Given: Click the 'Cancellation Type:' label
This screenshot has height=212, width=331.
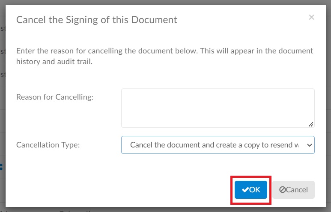Looking at the screenshot, I should coord(48,145).
